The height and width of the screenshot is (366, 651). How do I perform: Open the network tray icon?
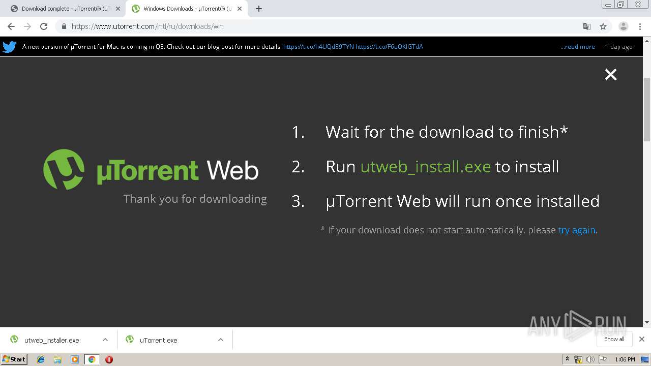tap(578, 359)
